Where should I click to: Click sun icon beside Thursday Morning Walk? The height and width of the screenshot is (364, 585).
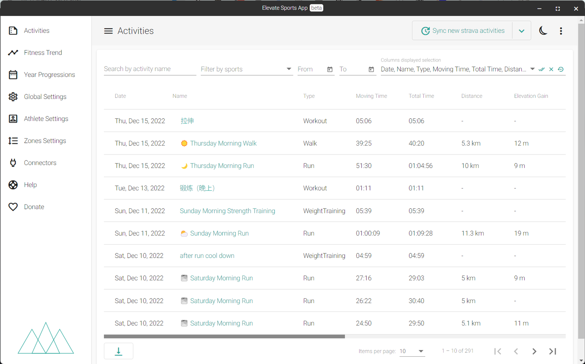pos(184,143)
